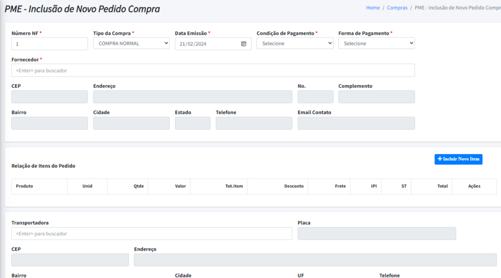Image resolution: width=501 pixels, height=278 pixels.
Task: Expand the Forma de Pagamento dropdown
Action: tap(376, 43)
